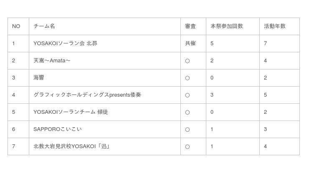Screen dimensions: 309x172
Task: Click the 審査 column header
Action: click(190, 26)
